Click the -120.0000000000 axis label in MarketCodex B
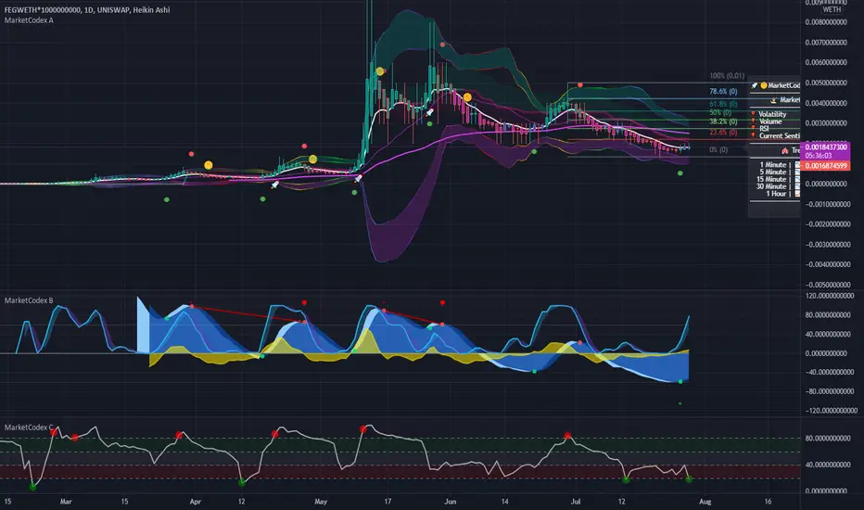Viewport: 864px width, 510px height. pyautogui.click(x=831, y=411)
